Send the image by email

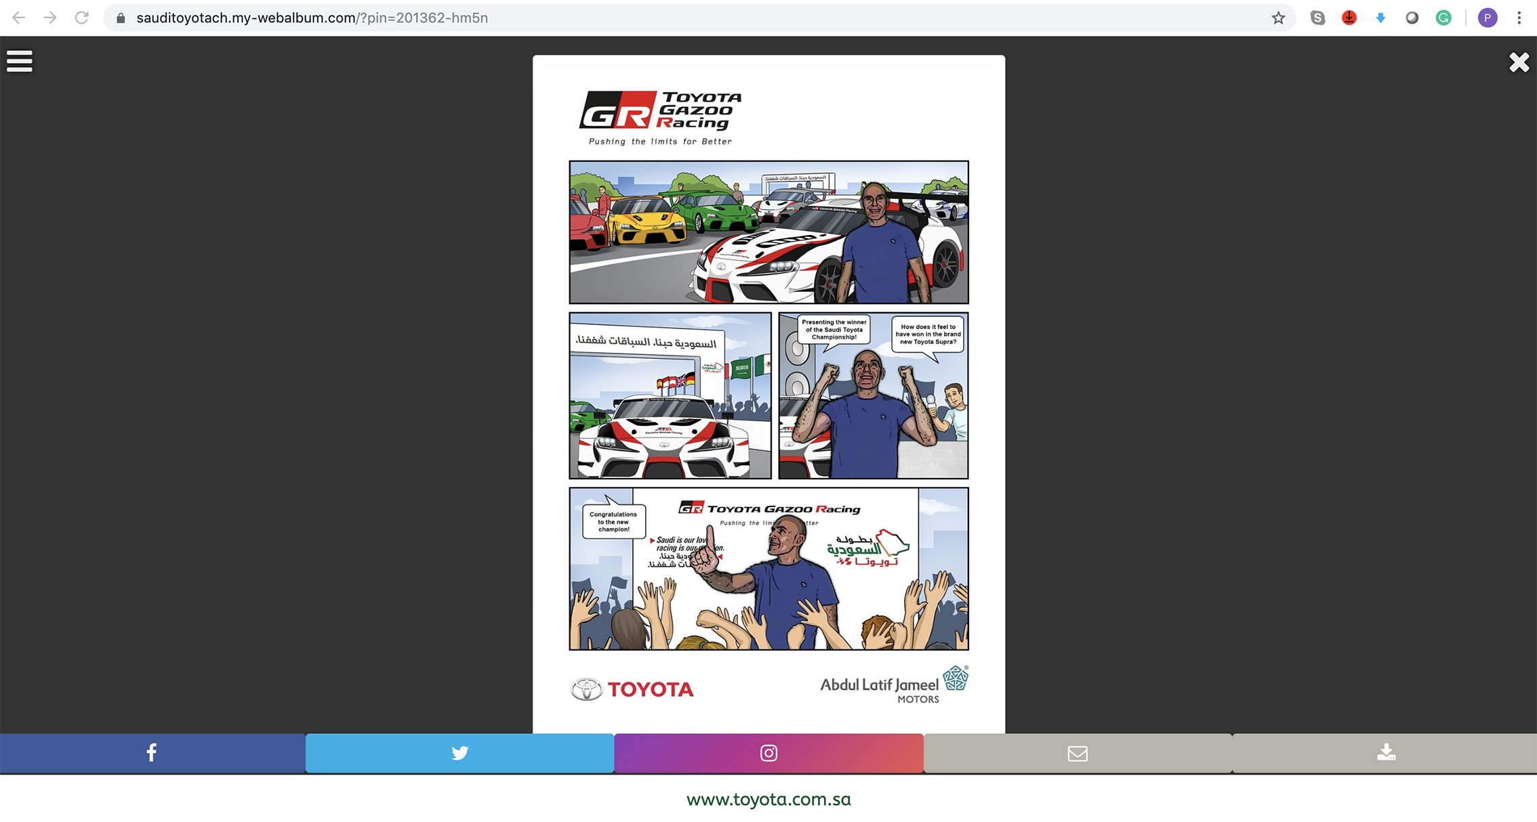tap(1078, 753)
